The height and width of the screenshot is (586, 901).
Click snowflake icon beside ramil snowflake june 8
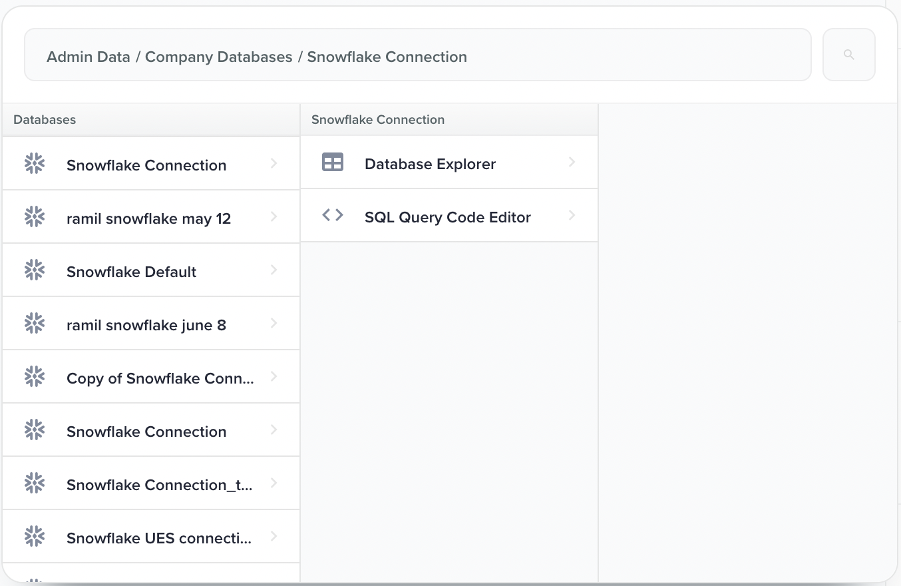pos(34,323)
